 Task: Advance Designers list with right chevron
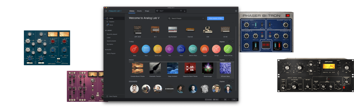click(x=233, y=82)
